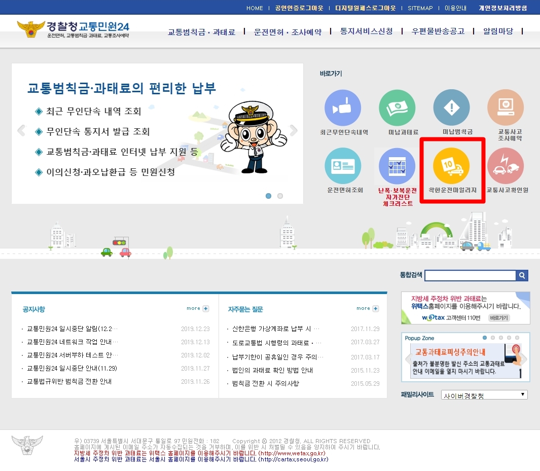Open FAQ 납부기한이 공휴일인 경우 주의

click(277, 357)
